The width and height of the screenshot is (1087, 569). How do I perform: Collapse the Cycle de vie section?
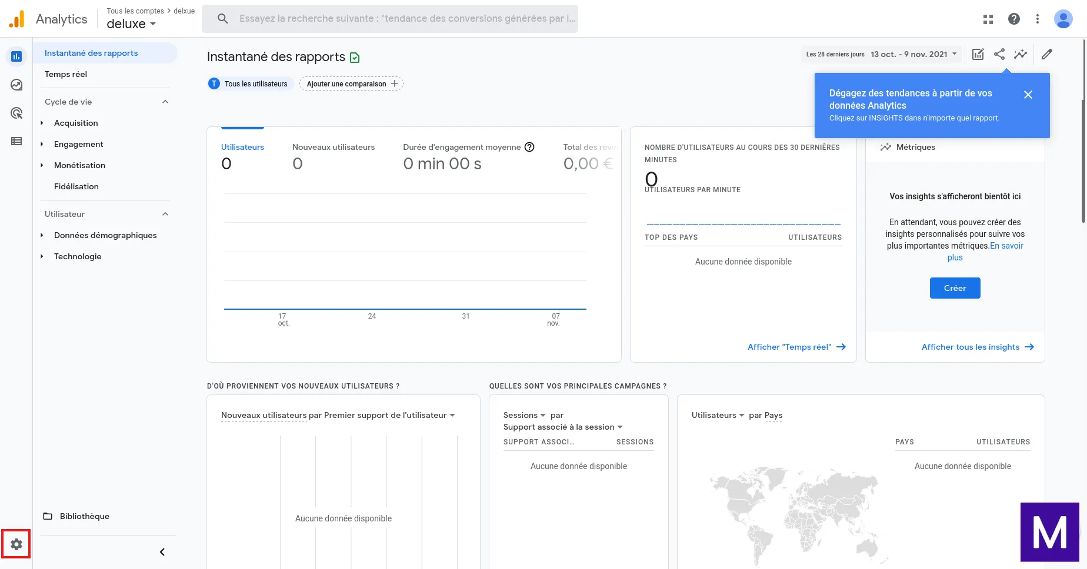pyautogui.click(x=165, y=102)
